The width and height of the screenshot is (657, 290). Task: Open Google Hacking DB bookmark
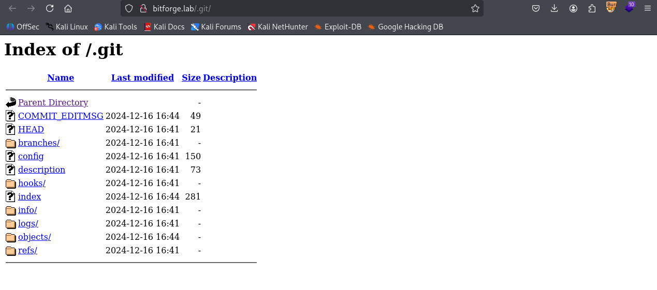(405, 27)
